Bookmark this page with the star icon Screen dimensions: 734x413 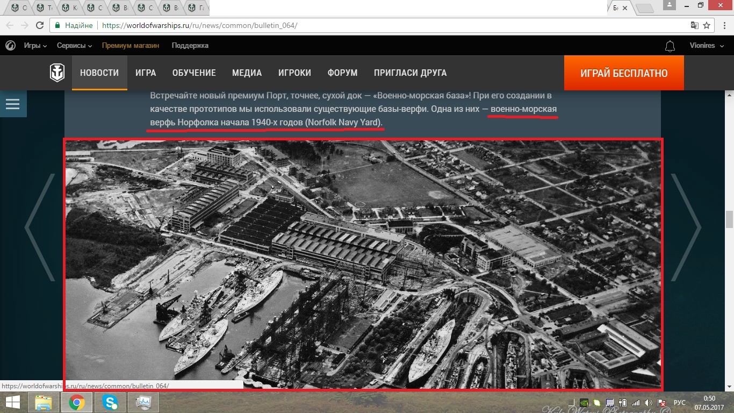(x=707, y=25)
